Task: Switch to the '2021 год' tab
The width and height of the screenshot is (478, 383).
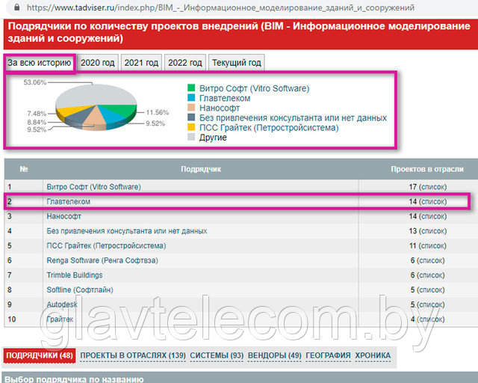Action: (x=141, y=63)
